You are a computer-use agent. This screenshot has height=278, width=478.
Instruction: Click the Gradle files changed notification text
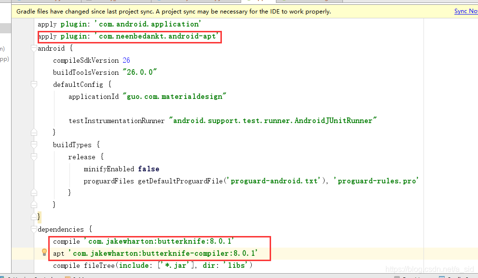click(x=174, y=11)
